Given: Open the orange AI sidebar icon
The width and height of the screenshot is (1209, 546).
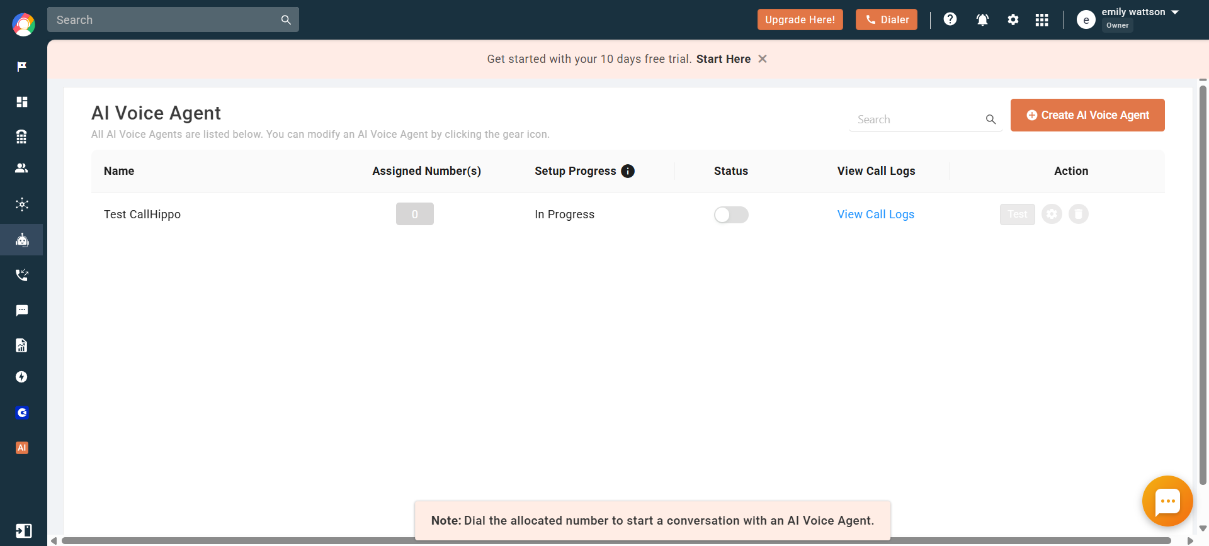Looking at the screenshot, I should pos(22,448).
